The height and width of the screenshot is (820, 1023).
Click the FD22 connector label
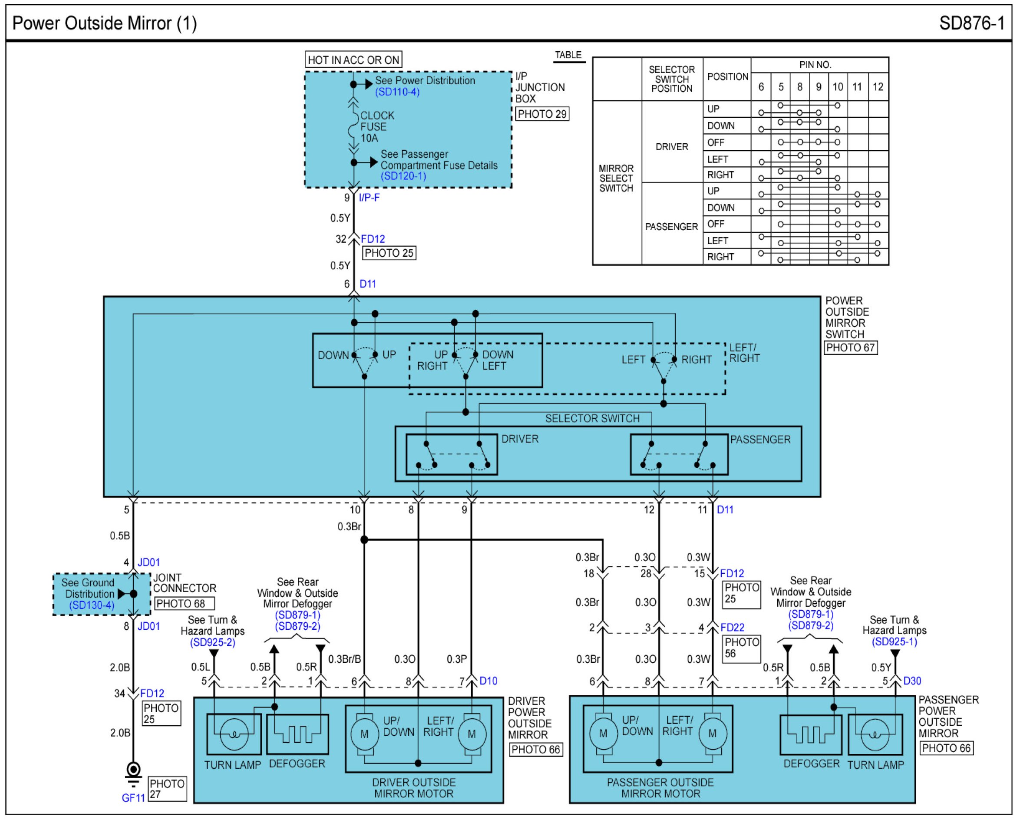pyautogui.click(x=733, y=628)
